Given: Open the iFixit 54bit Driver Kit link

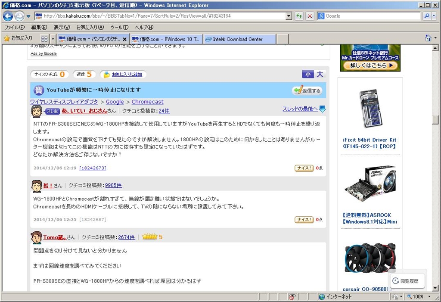Looking at the screenshot, I should tap(370, 143).
